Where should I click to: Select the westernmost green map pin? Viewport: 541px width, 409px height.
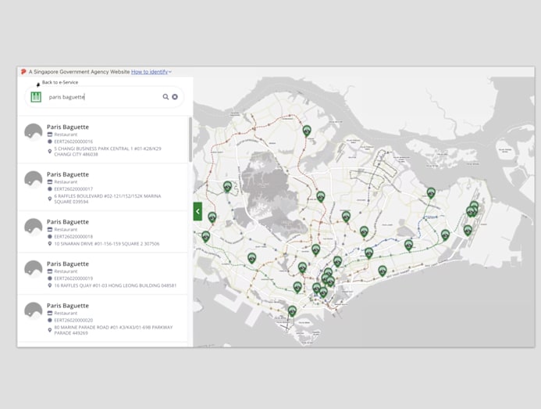coord(205,236)
